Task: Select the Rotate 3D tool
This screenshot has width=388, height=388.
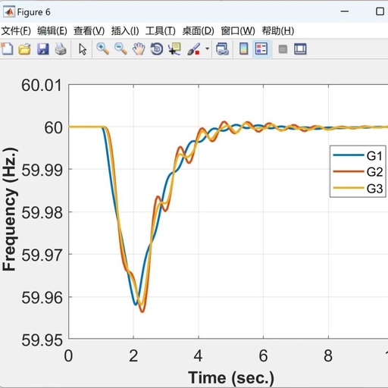Action: coord(157,49)
